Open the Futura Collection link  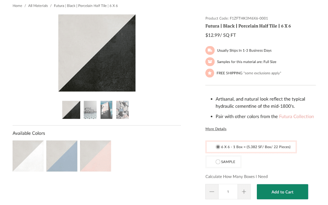296,117
